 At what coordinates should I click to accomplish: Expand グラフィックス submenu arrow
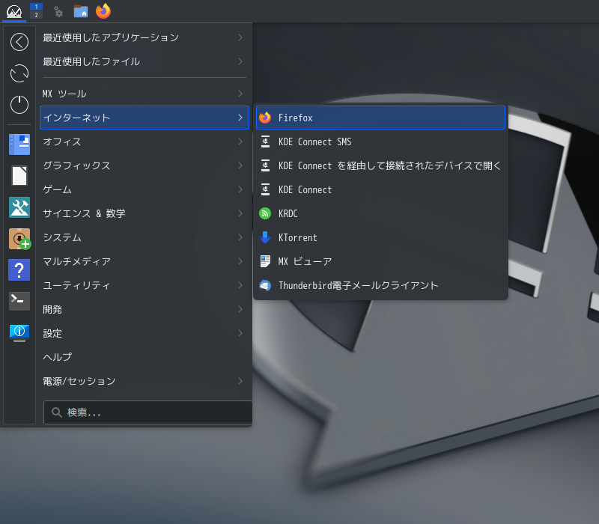(240, 165)
